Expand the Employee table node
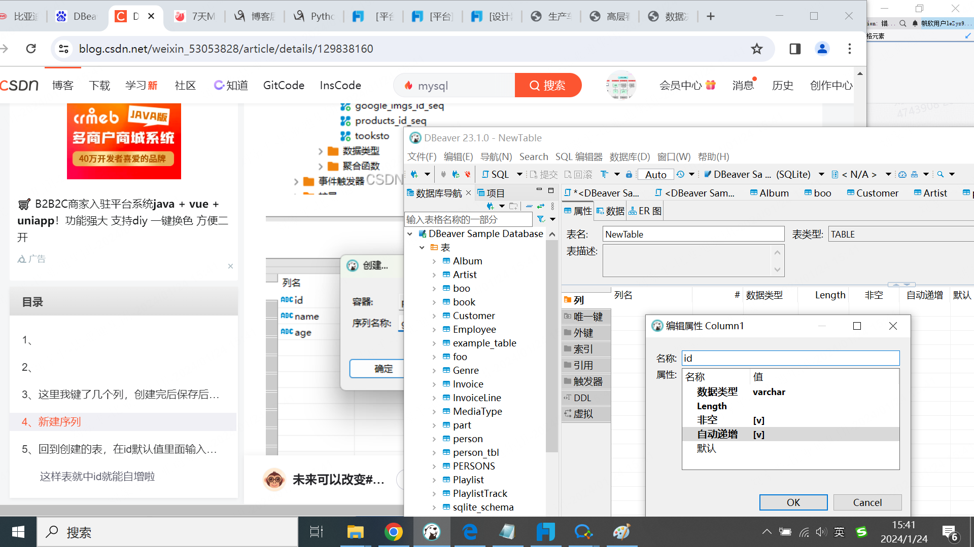Viewport: 974px width, 547px height. (x=434, y=330)
